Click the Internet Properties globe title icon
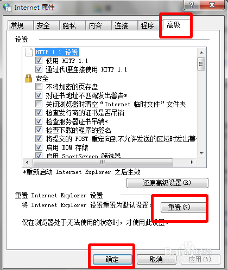Screen dimensions: 228x270 8,7
